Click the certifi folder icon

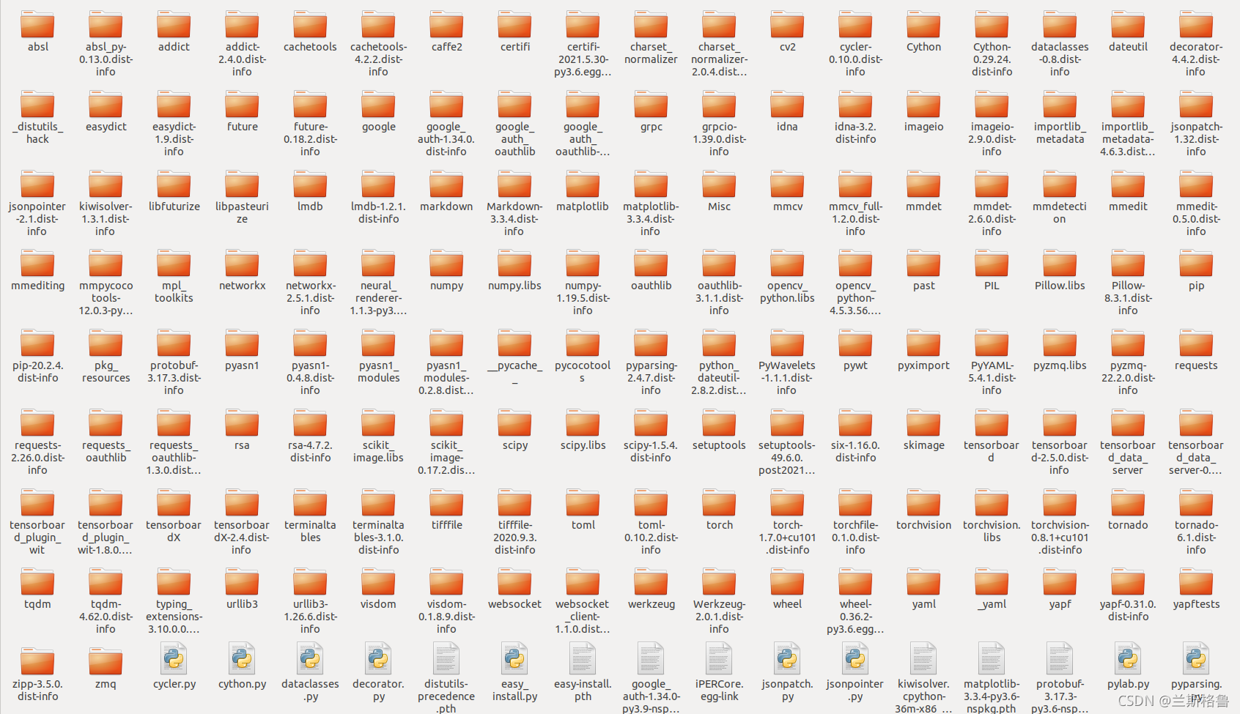tap(514, 25)
